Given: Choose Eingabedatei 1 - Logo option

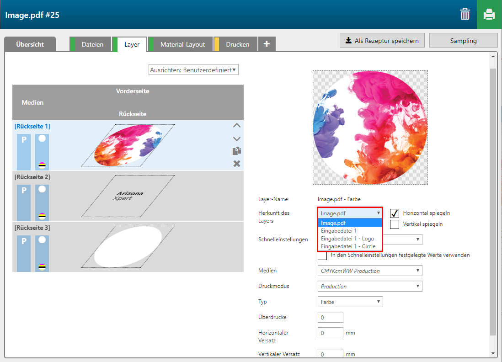Looking at the screenshot, I should click(350, 239).
